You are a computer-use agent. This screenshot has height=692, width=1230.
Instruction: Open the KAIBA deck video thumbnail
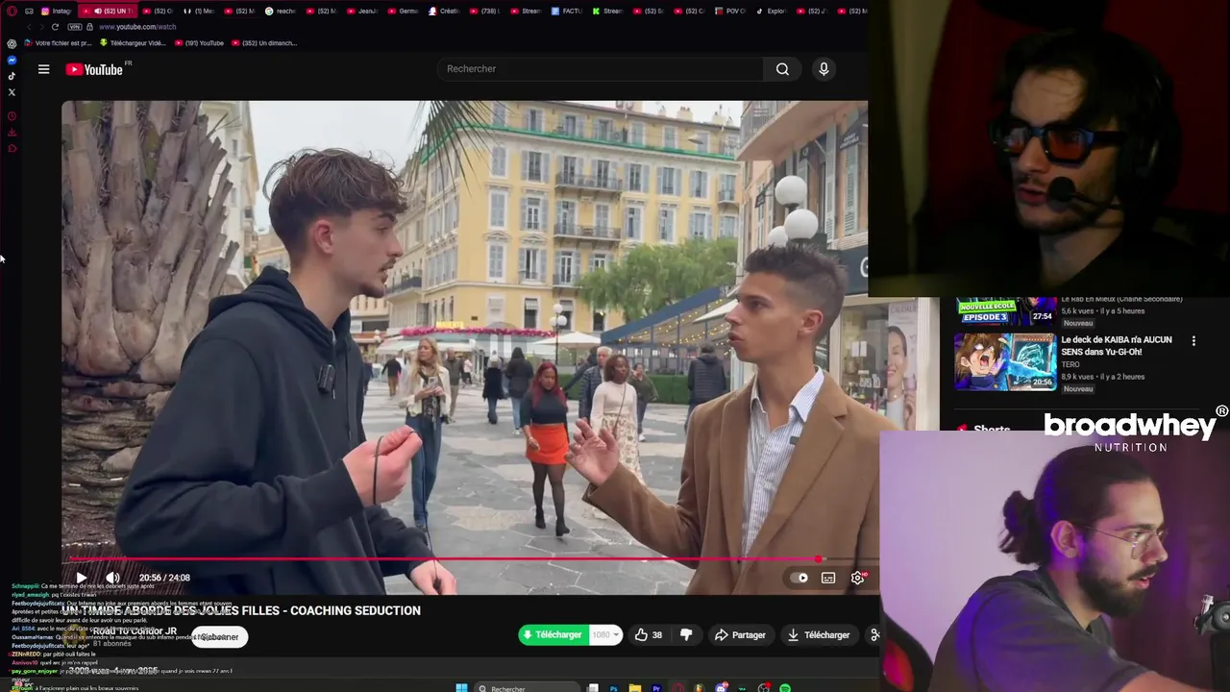(1005, 361)
